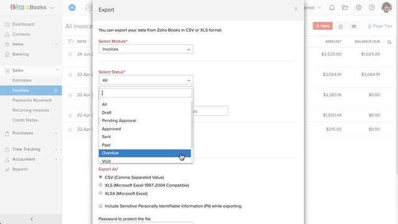398x224 pixels.
Task: Choose Draft status option
Action: pyautogui.click(x=145, y=113)
